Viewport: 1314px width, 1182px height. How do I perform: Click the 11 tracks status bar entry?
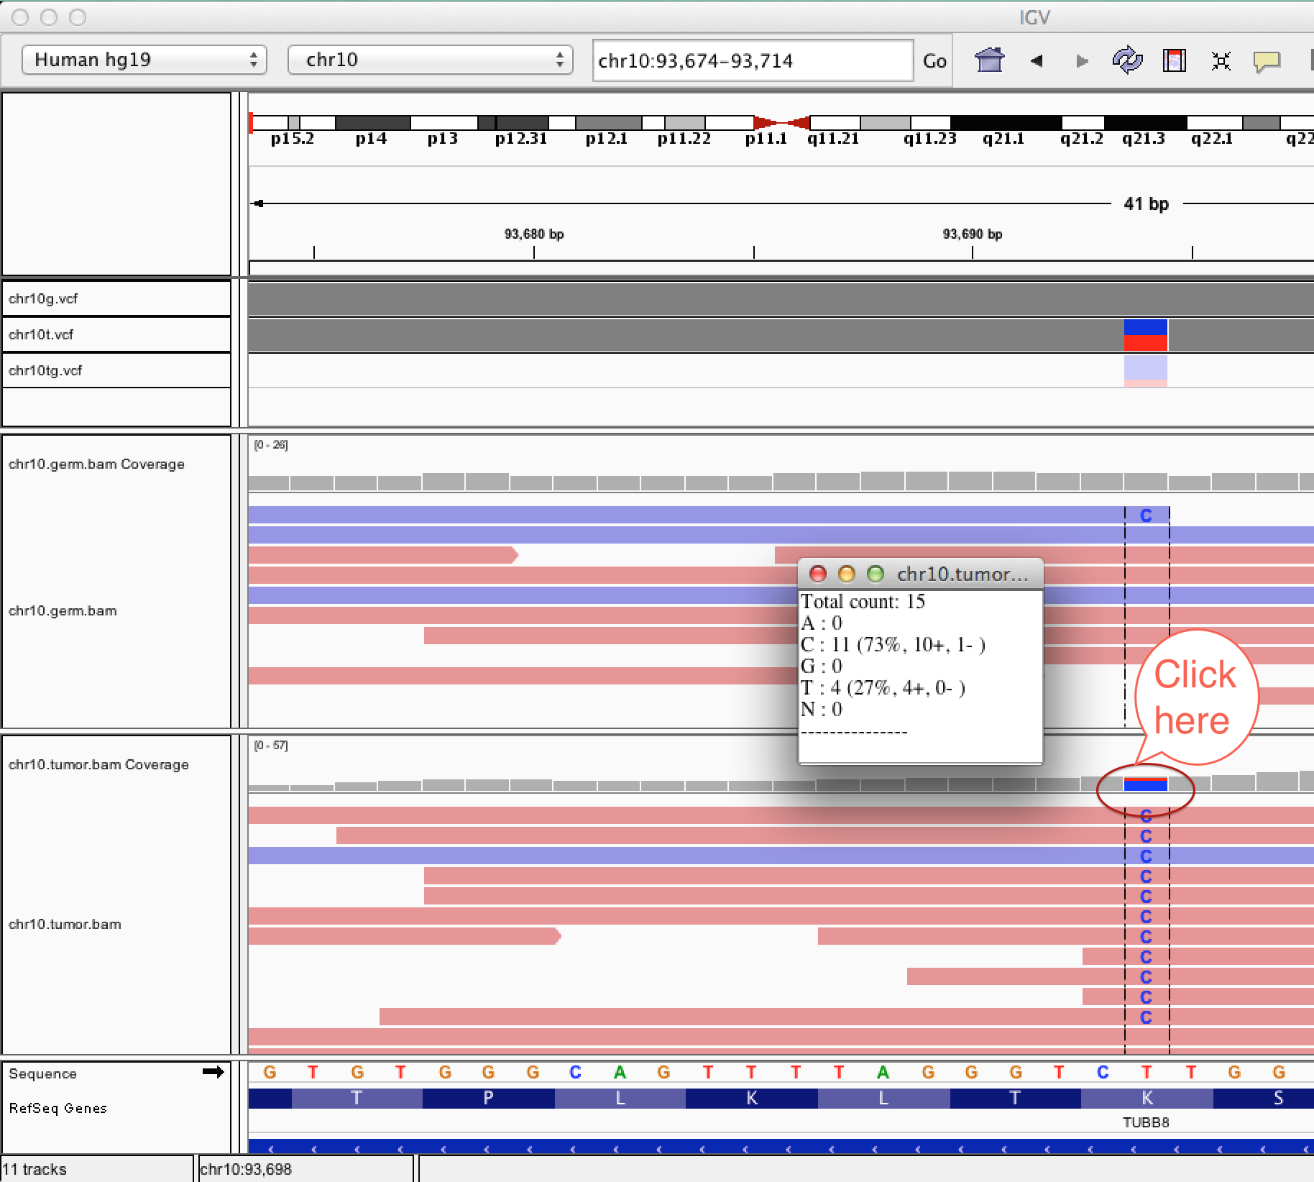pyautogui.click(x=35, y=1169)
